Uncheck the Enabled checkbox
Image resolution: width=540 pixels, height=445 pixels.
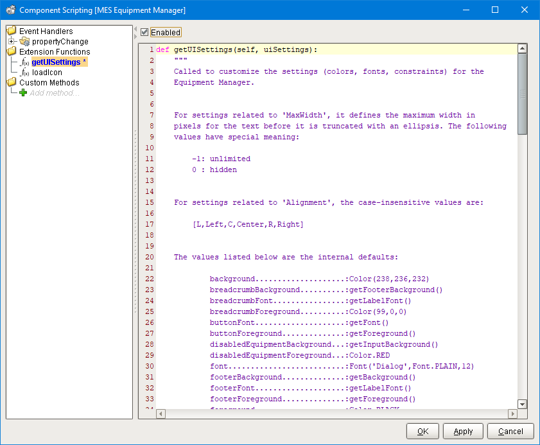(144, 32)
